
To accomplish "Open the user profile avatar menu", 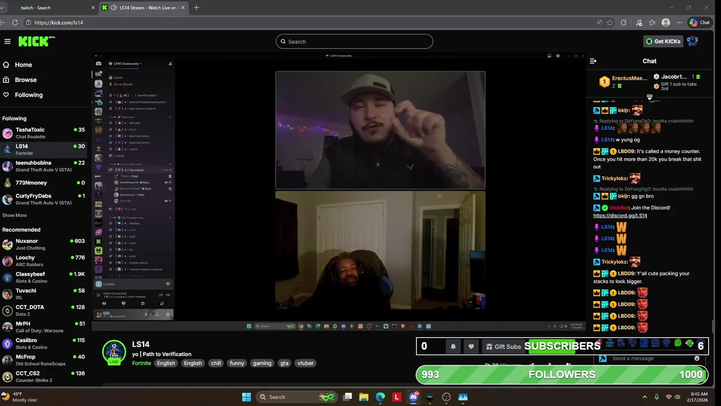I will pyautogui.click(x=693, y=41).
